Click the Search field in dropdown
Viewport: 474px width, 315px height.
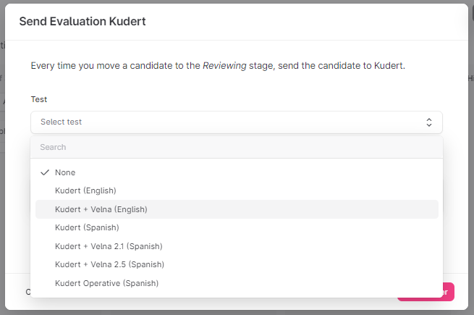pyautogui.click(x=236, y=147)
